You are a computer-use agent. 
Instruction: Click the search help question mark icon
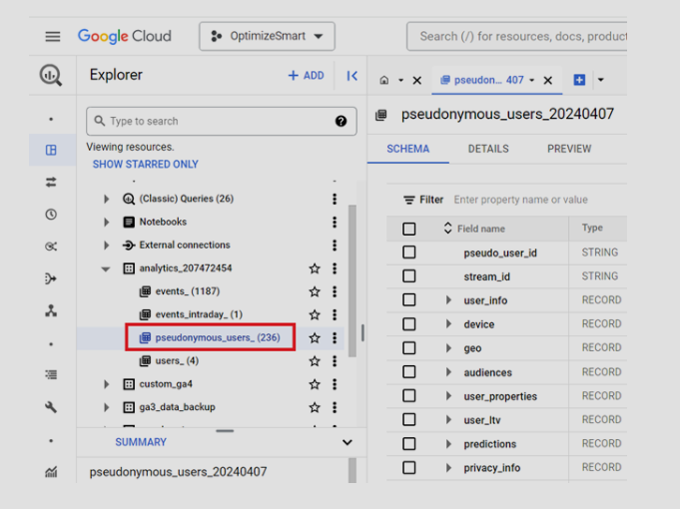pos(340,122)
